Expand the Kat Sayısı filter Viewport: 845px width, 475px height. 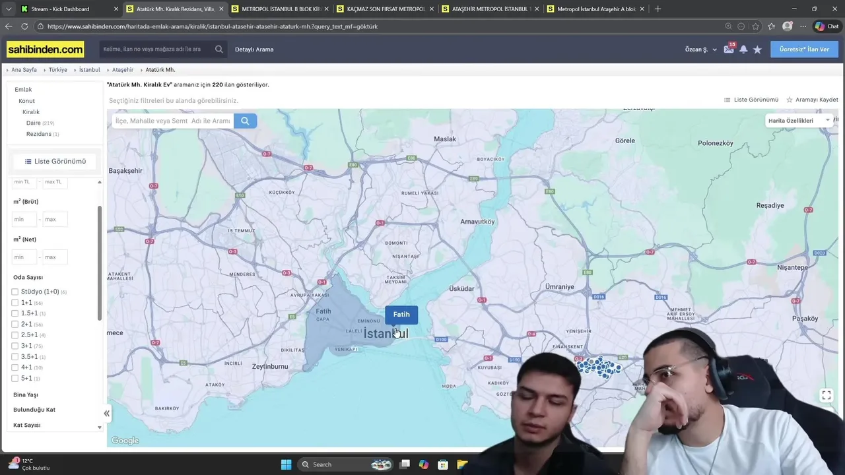[27, 425]
